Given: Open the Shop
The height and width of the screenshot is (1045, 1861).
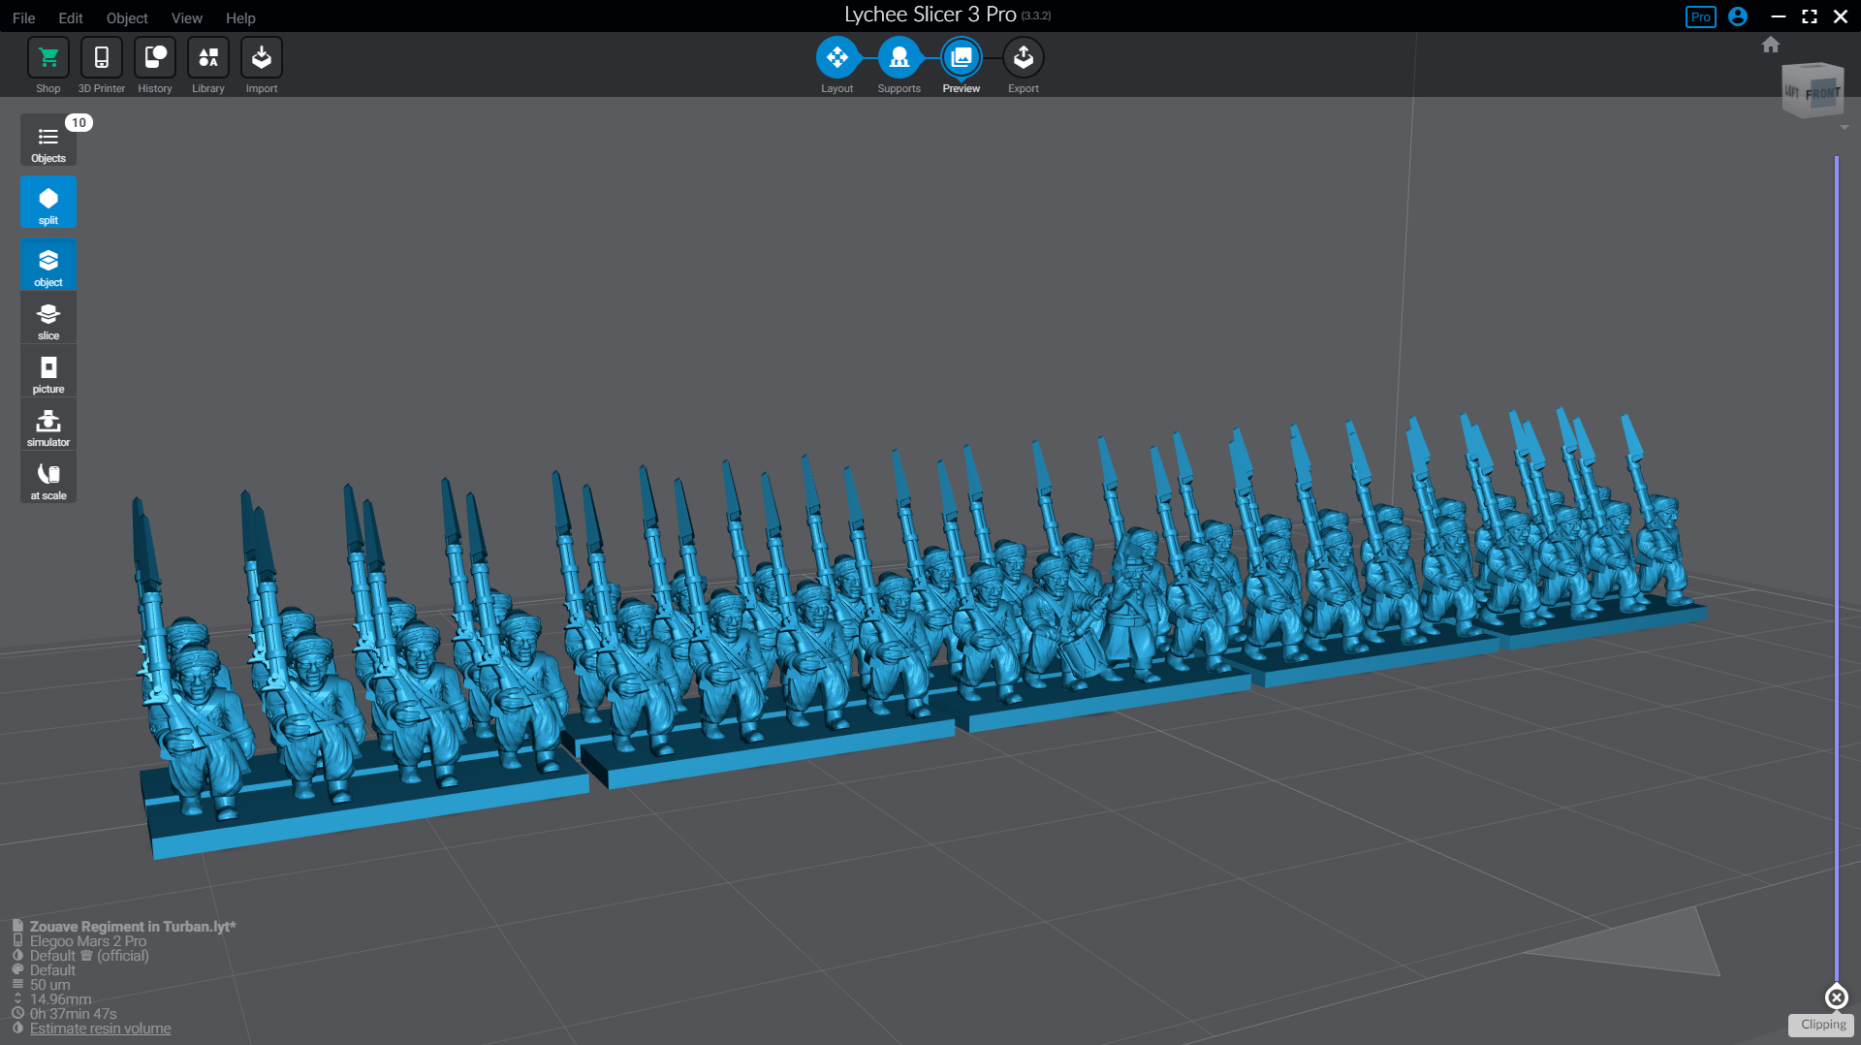Looking at the screenshot, I should pyautogui.click(x=47, y=64).
